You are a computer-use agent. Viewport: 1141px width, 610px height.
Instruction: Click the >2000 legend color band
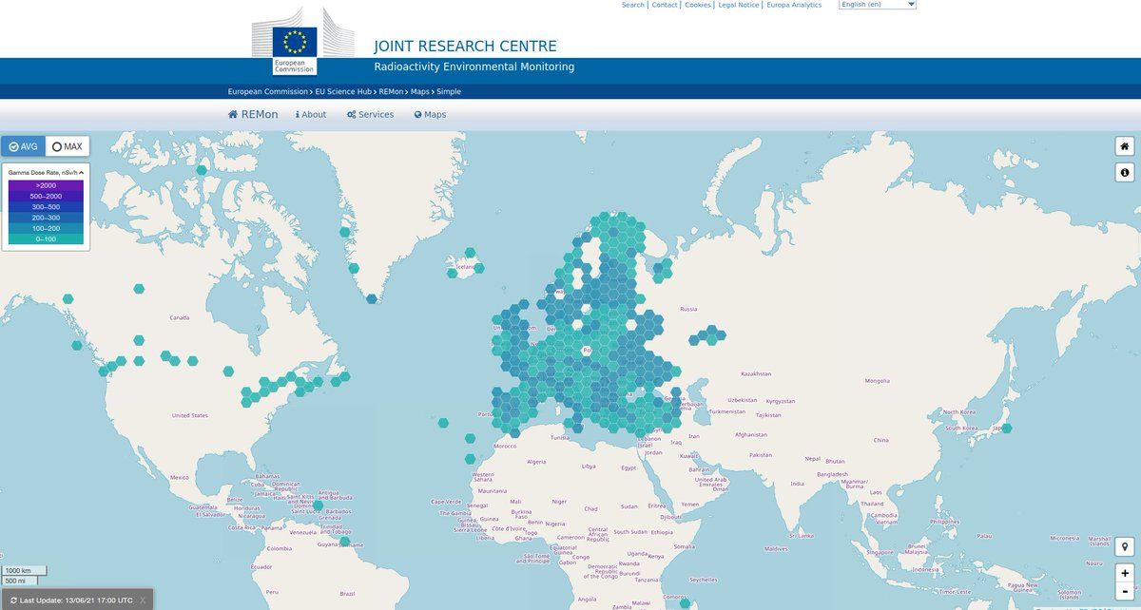(x=46, y=185)
